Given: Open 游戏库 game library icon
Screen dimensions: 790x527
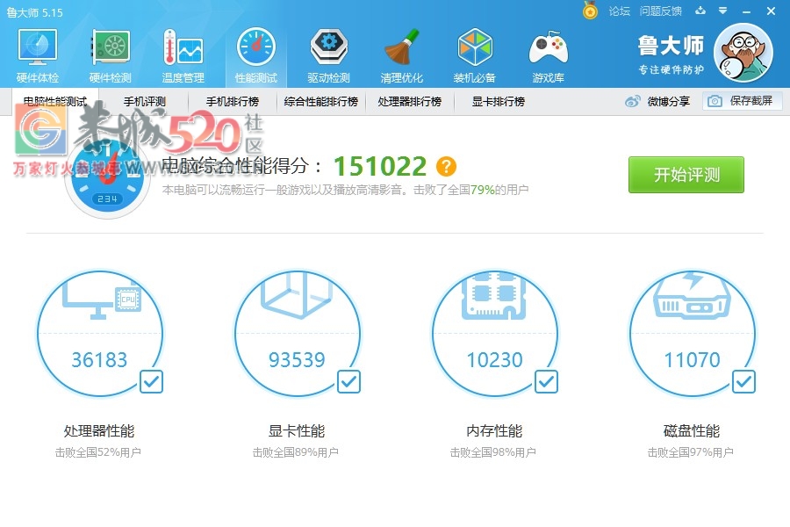Looking at the screenshot, I should [547, 54].
